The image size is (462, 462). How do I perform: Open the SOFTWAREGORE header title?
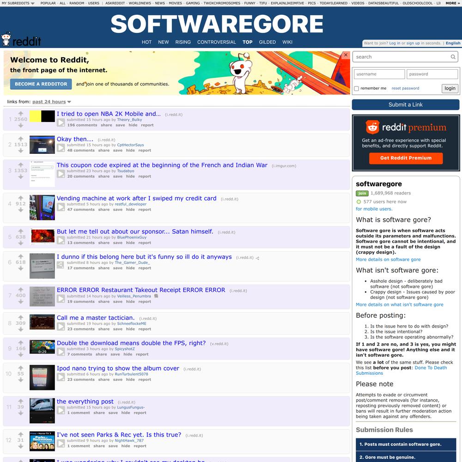point(217,24)
